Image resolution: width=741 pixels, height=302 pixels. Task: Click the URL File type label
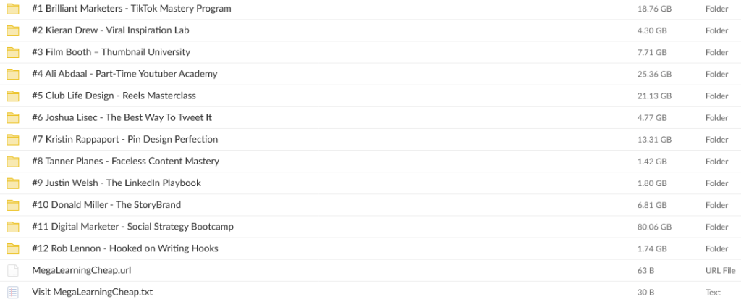click(720, 270)
